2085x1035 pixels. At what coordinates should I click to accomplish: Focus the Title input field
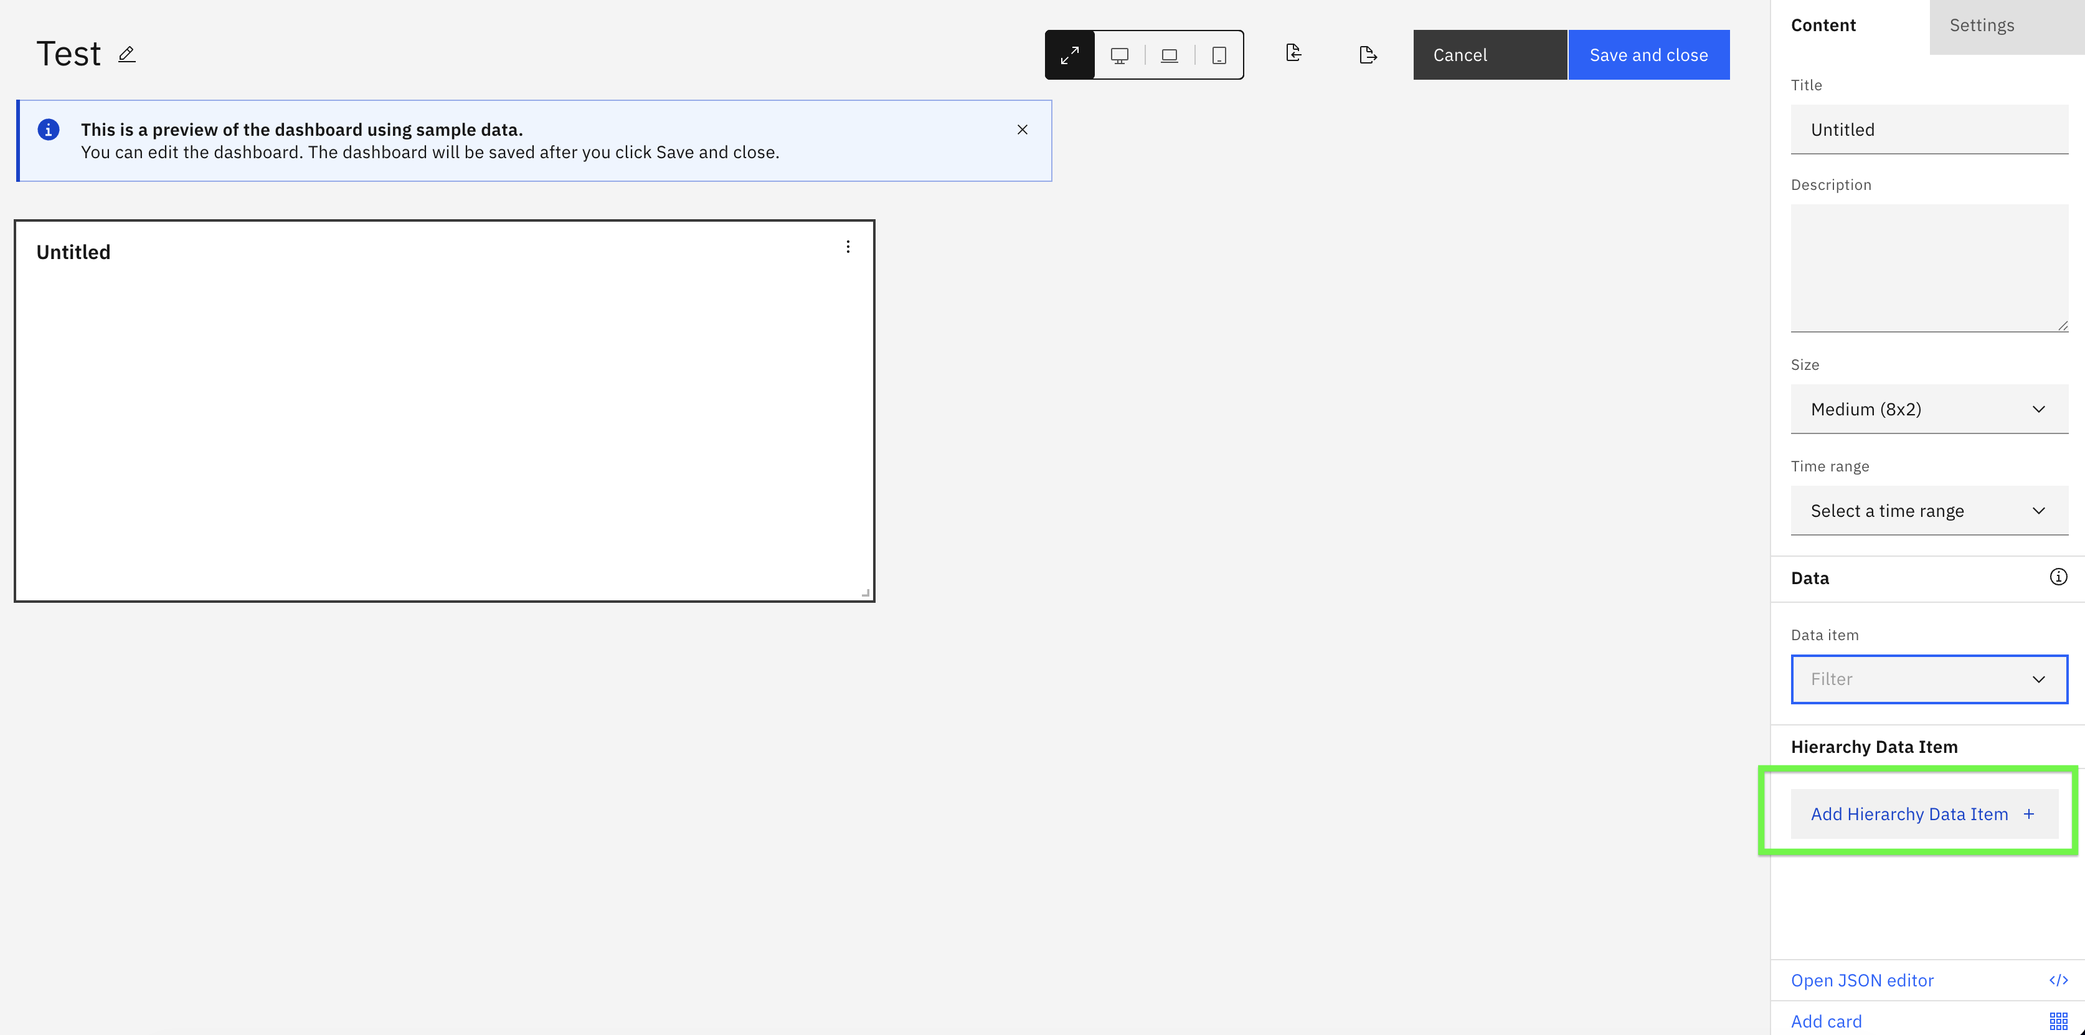pyautogui.click(x=1929, y=130)
